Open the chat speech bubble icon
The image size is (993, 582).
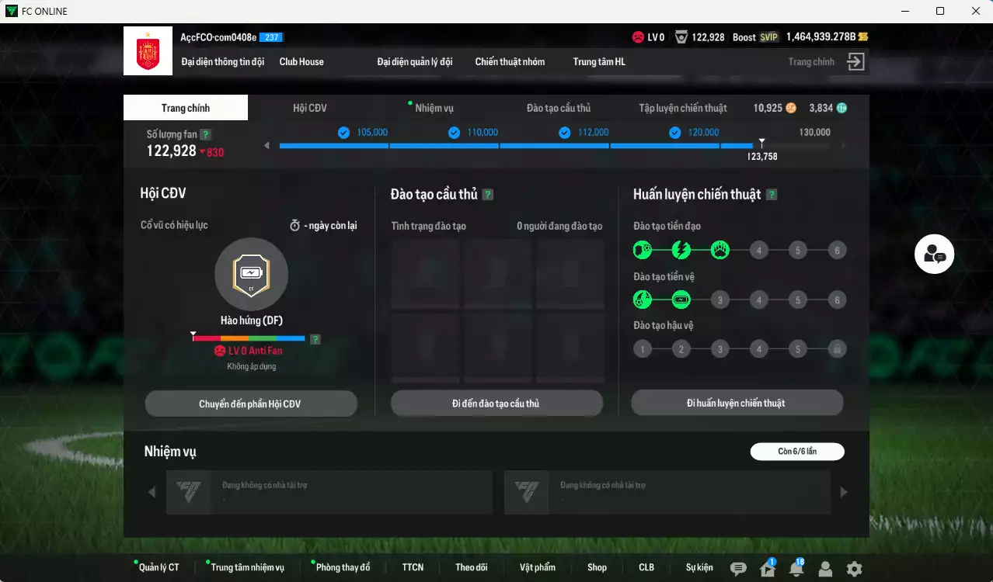pos(738,569)
